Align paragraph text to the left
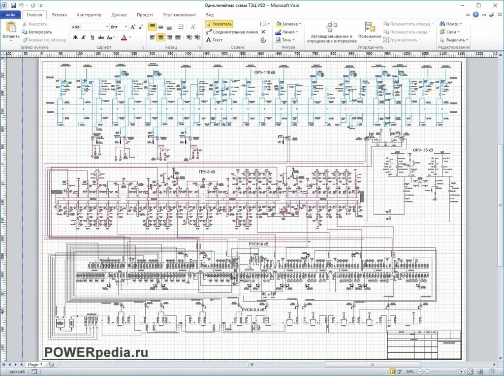 (x=153, y=37)
